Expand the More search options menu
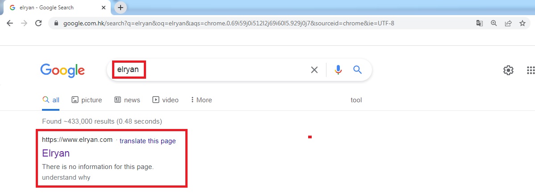Image resolution: width=535 pixels, height=193 pixels. coord(201,100)
